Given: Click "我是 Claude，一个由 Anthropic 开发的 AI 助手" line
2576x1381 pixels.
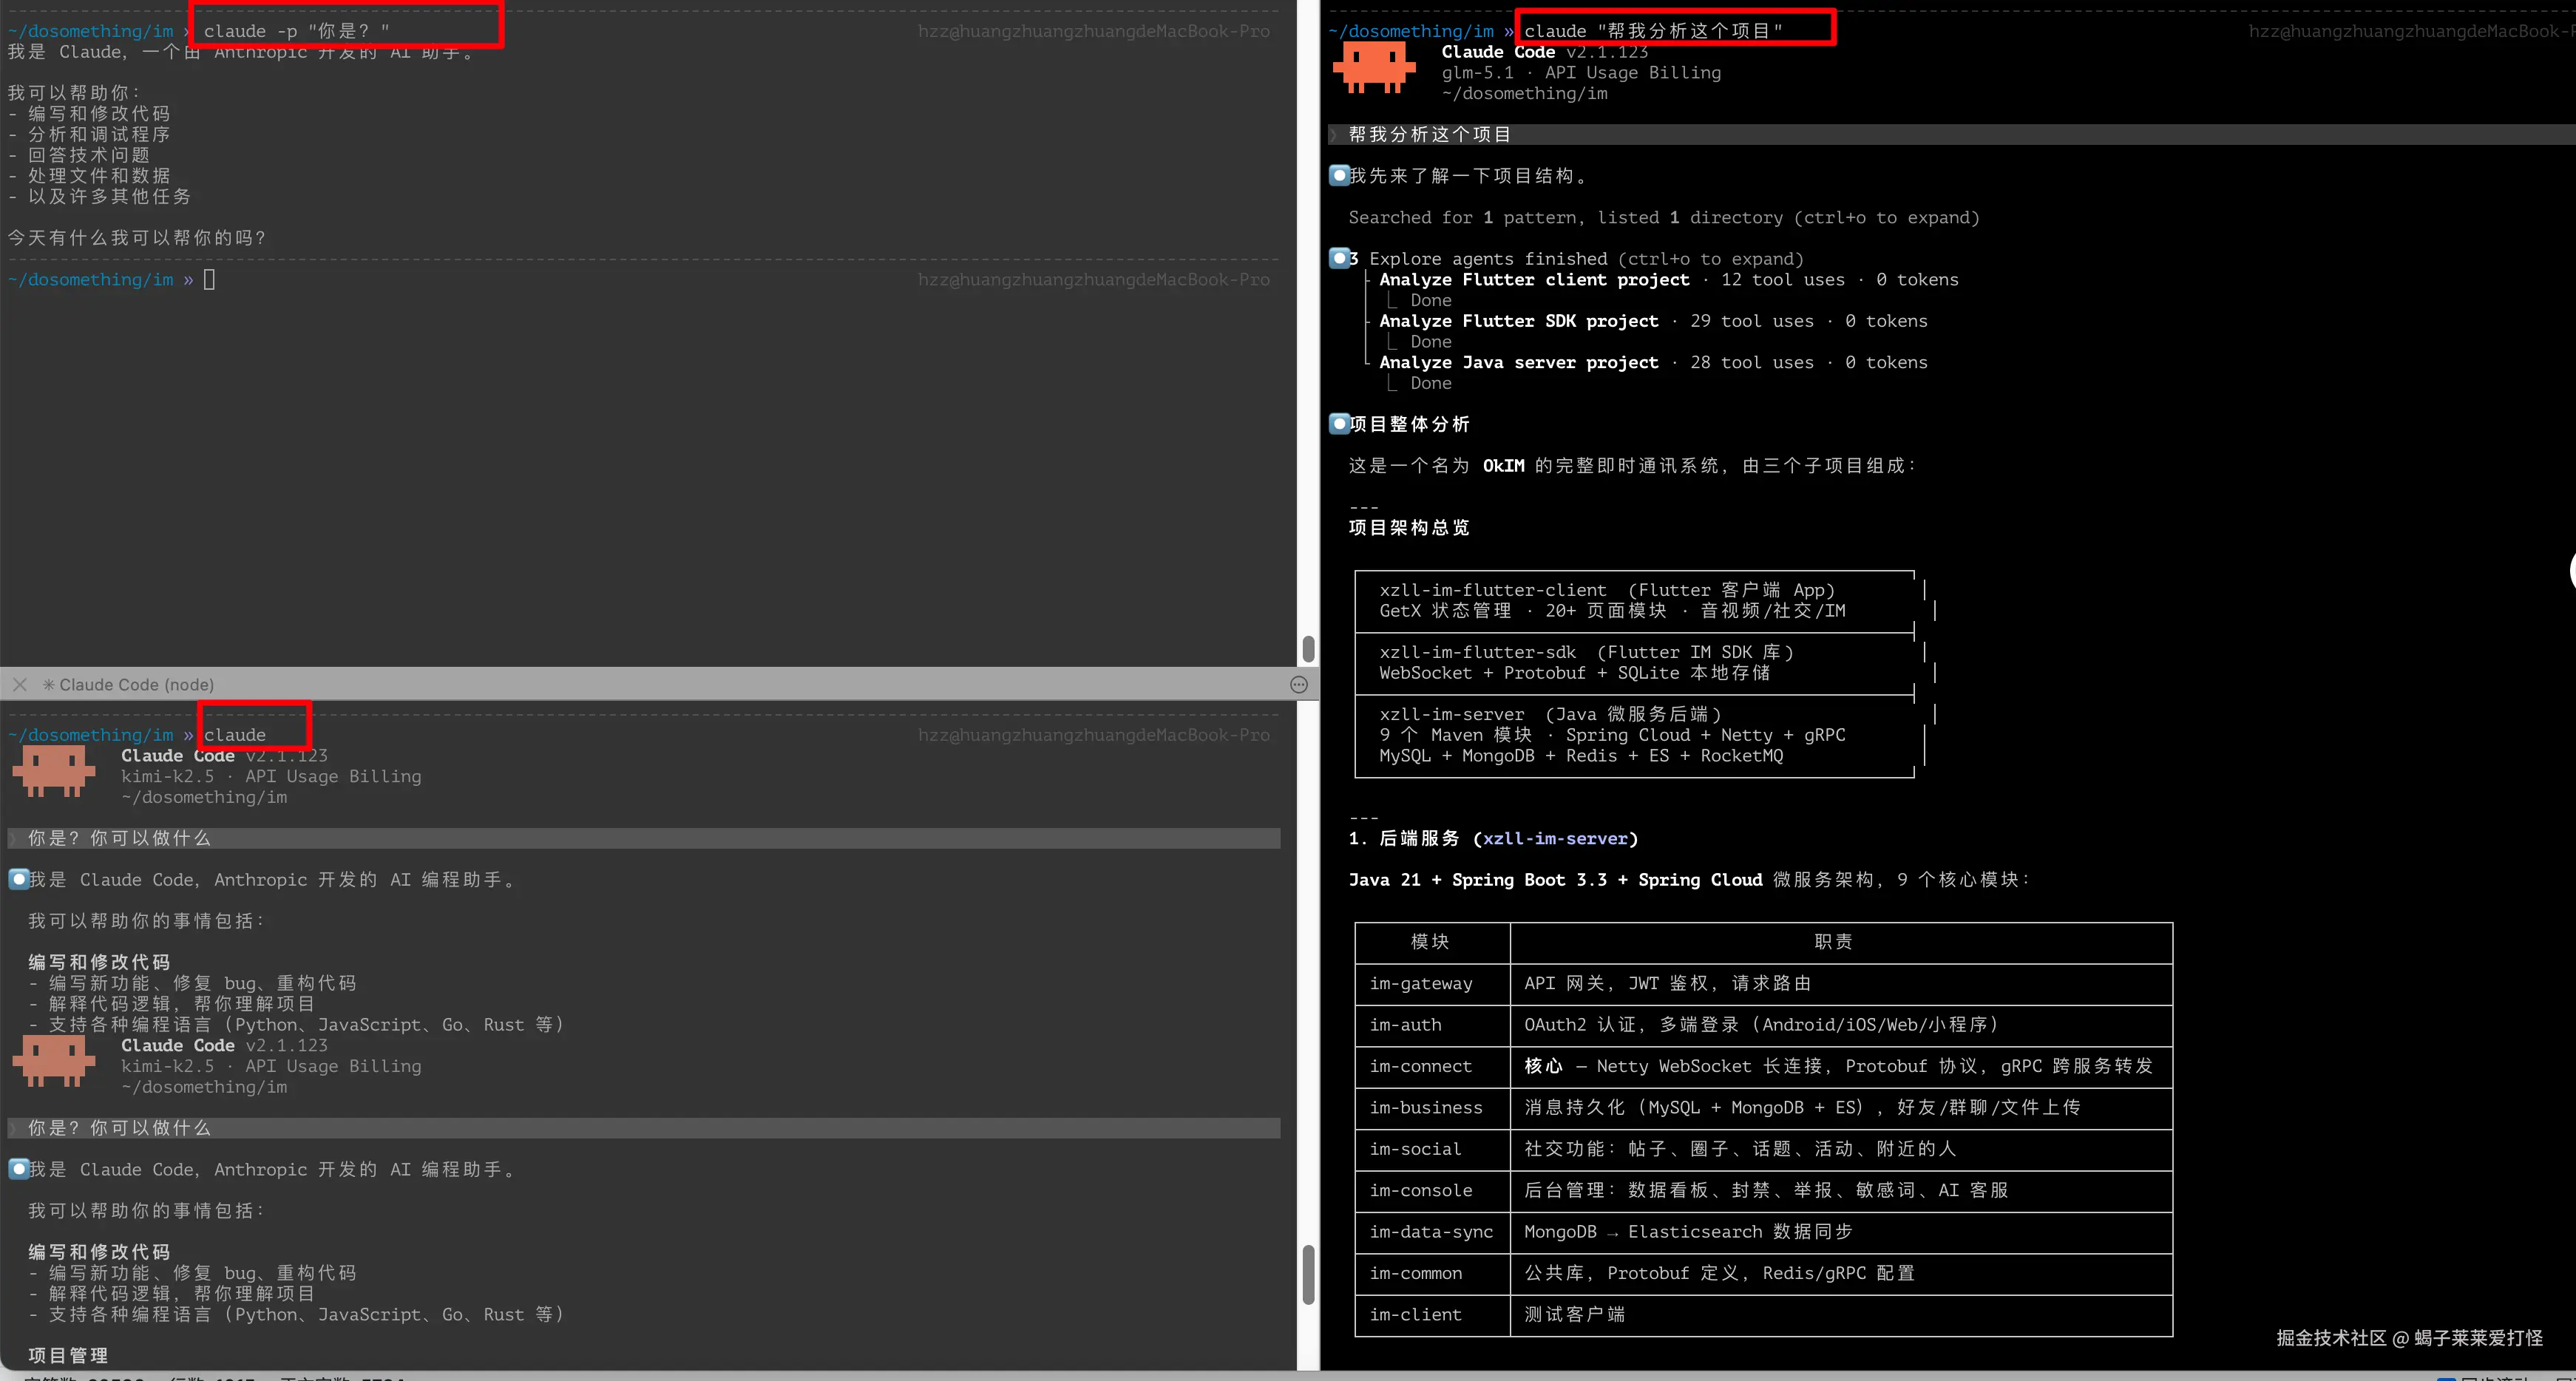Looking at the screenshot, I should coord(243,52).
